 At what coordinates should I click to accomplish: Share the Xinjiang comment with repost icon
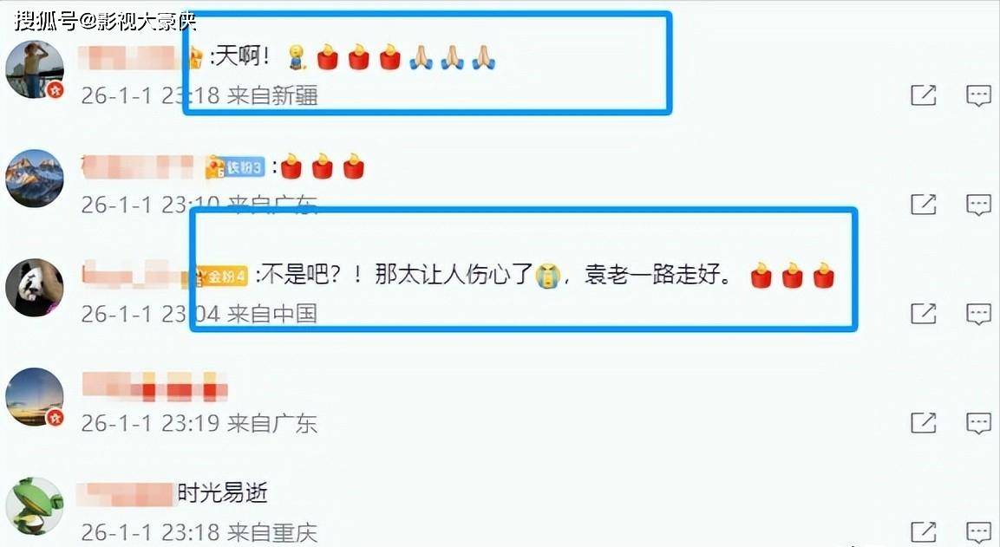tap(923, 95)
